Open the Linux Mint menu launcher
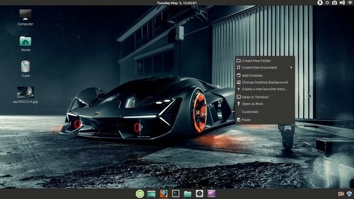This screenshot has height=199, width=354. point(140,193)
